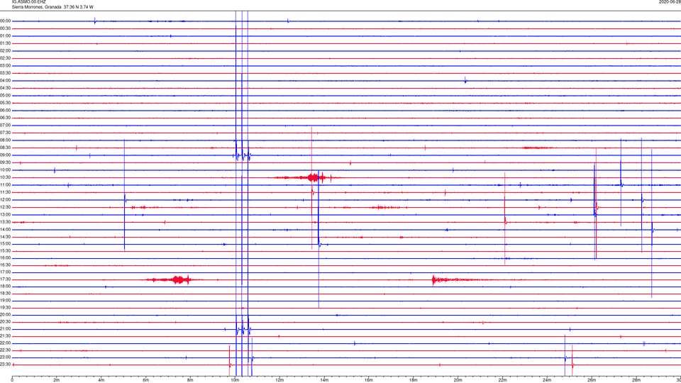681x383 pixels.
Task: Select the 12:00 time label
Action: click(x=5, y=200)
